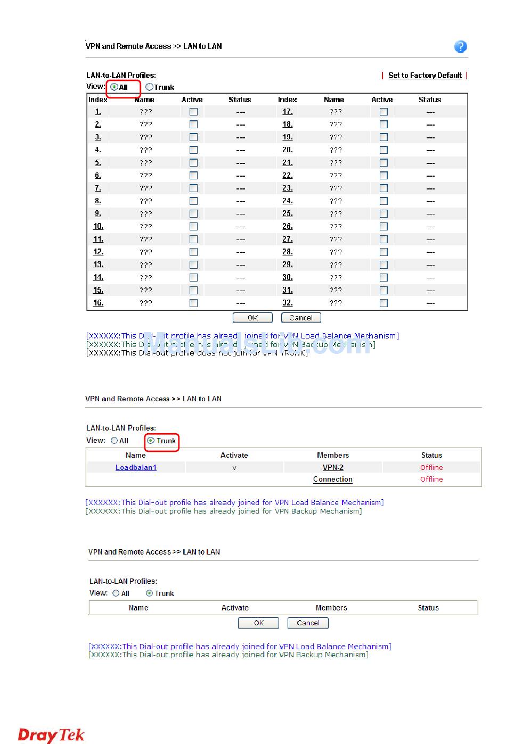This screenshot has width=506, height=744.
Task: Tick Active checkbox for profile index 3
Action: click(193, 137)
